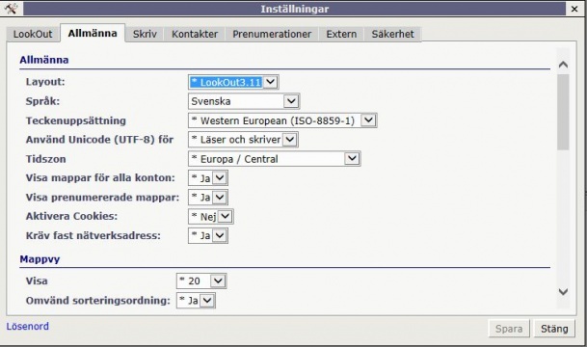Image resolution: width=587 pixels, height=347 pixels.
Task: Open the Lösenord link
Action: tap(28, 326)
